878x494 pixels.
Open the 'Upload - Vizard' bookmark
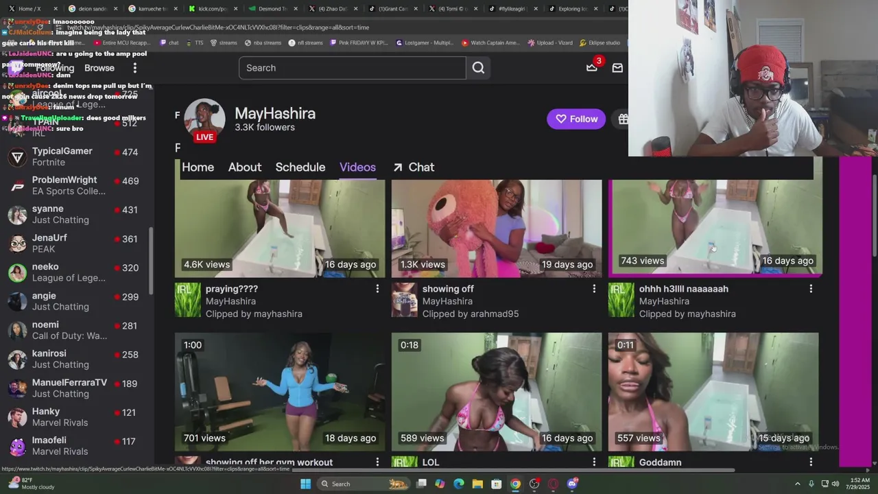[550, 43]
